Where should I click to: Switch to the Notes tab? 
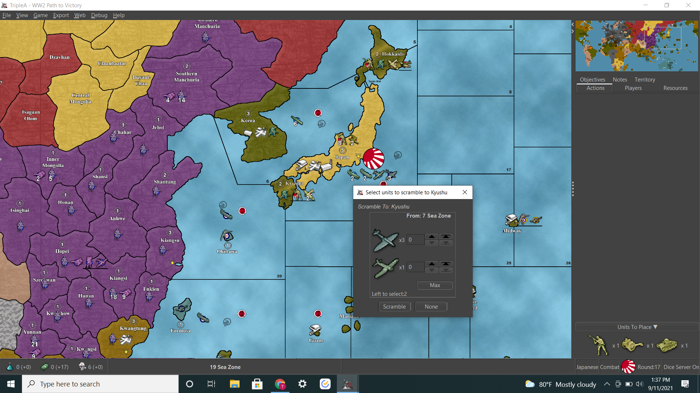620,79
